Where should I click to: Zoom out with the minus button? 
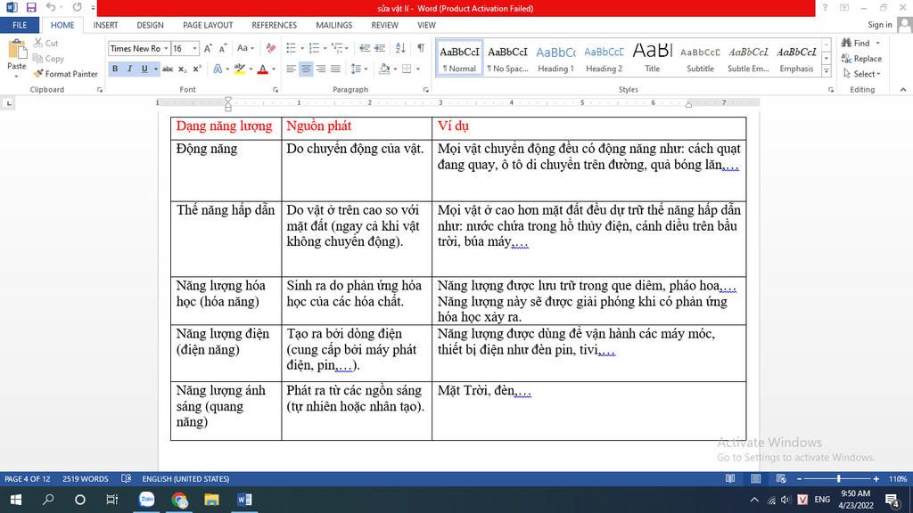[800, 478]
